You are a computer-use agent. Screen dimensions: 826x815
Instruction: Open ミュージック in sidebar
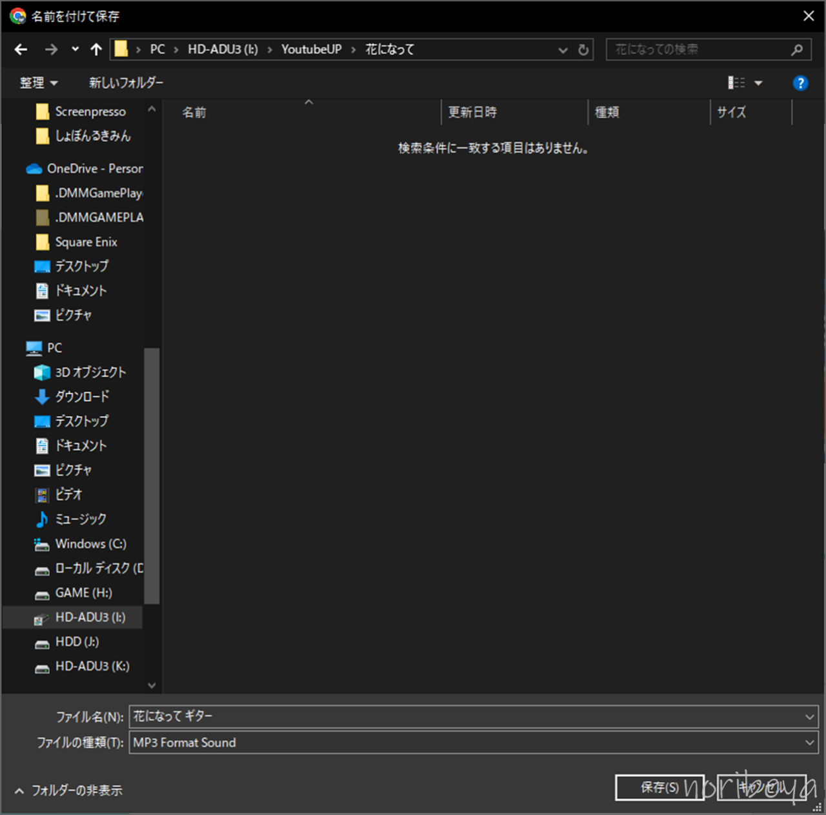click(x=70, y=519)
